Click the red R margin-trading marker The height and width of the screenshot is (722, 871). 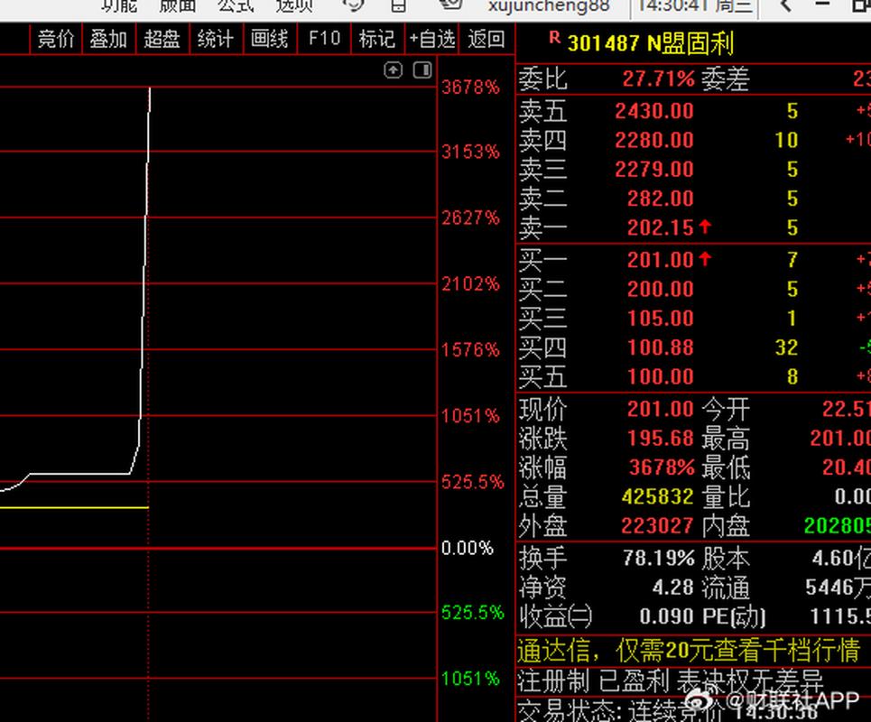click(x=554, y=38)
